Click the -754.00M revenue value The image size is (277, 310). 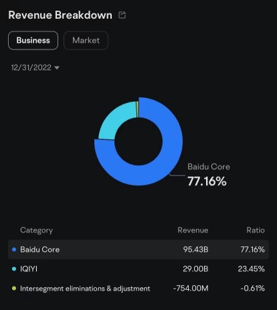[191, 289]
